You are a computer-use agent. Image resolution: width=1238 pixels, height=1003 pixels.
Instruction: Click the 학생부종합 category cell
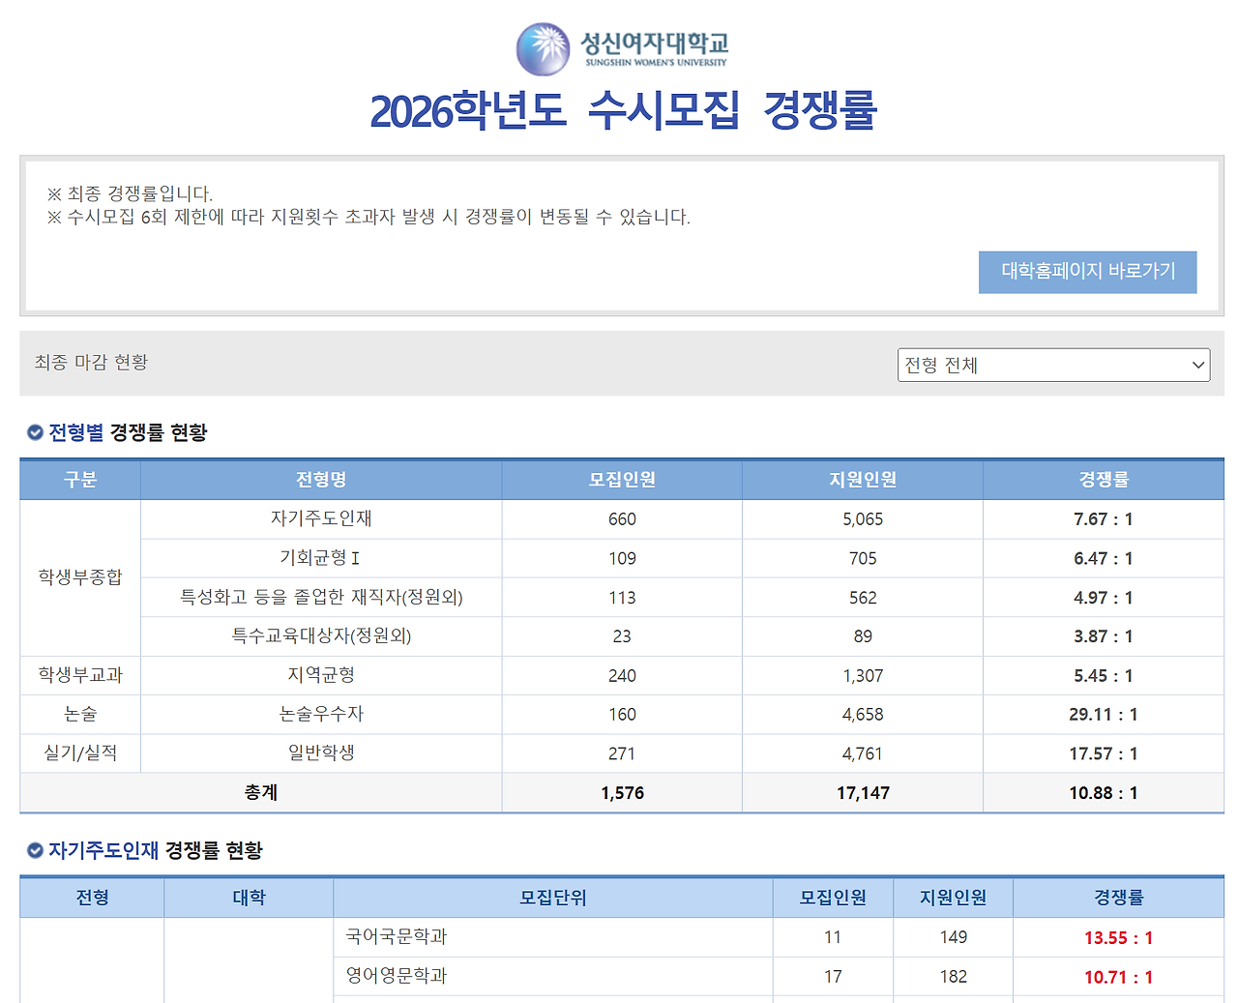(x=80, y=577)
